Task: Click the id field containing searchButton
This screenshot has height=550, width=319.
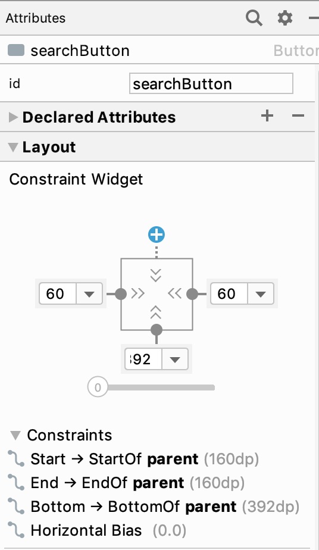Action: click(x=211, y=83)
